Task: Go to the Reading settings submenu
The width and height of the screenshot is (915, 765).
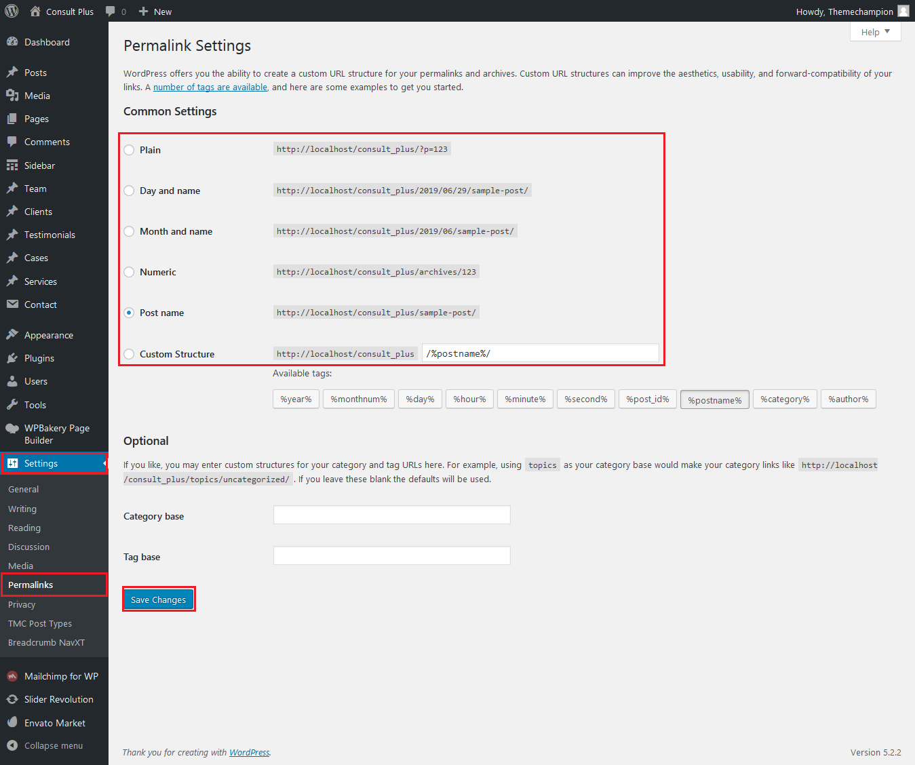Action: [x=24, y=528]
